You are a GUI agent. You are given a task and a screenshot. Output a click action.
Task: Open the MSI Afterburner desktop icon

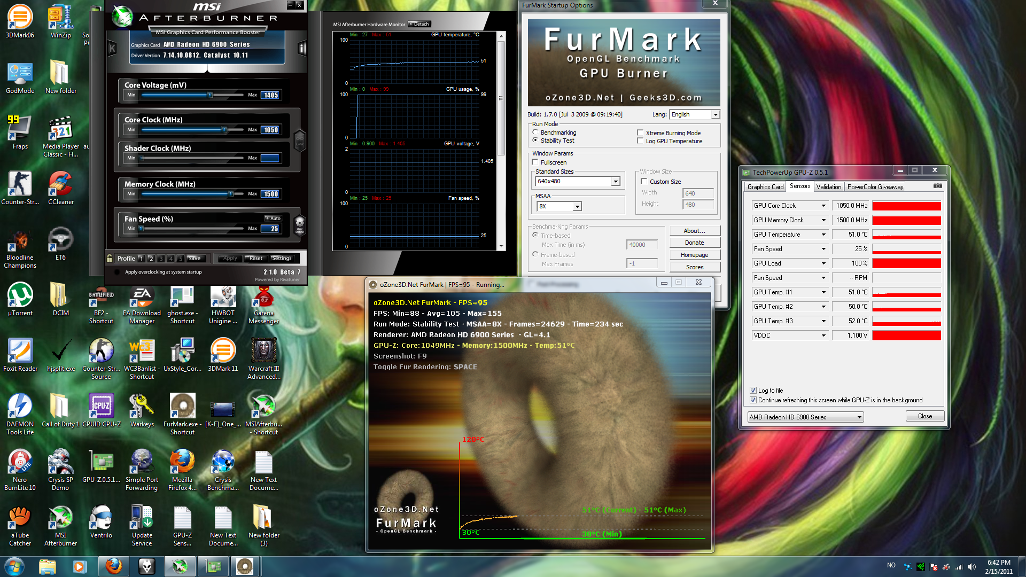(60, 525)
